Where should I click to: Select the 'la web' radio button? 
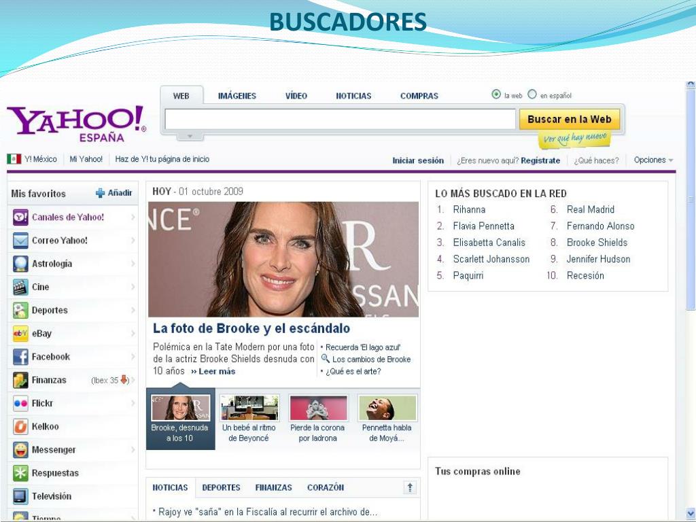pyautogui.click(x=495, y=94)
